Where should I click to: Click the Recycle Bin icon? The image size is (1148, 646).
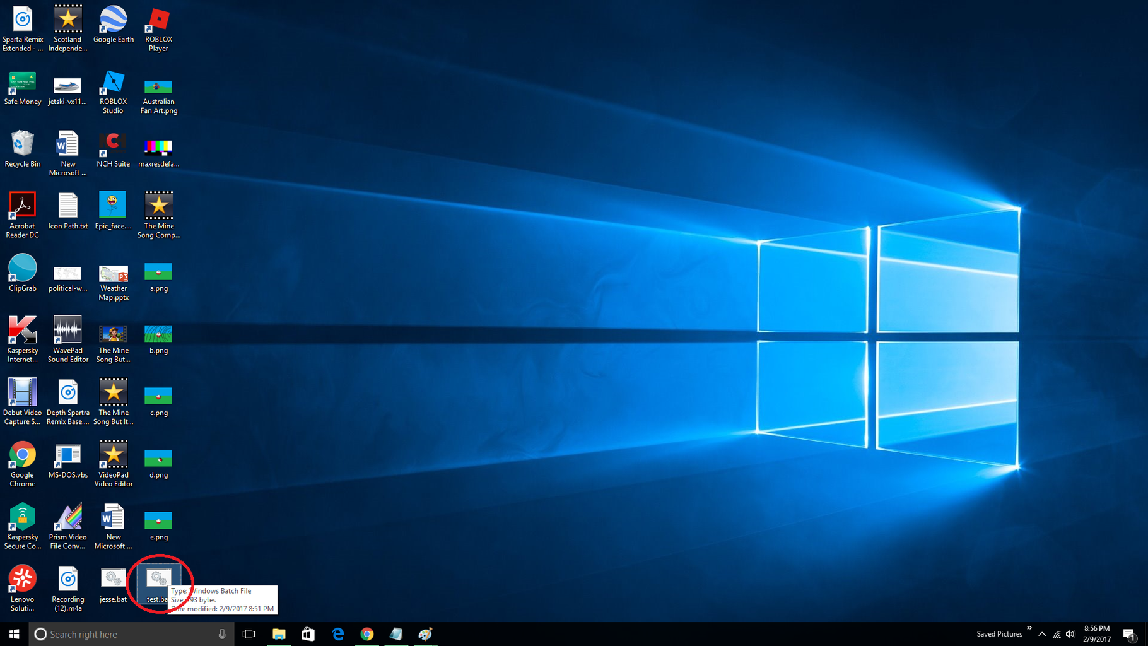click(23, 150)
